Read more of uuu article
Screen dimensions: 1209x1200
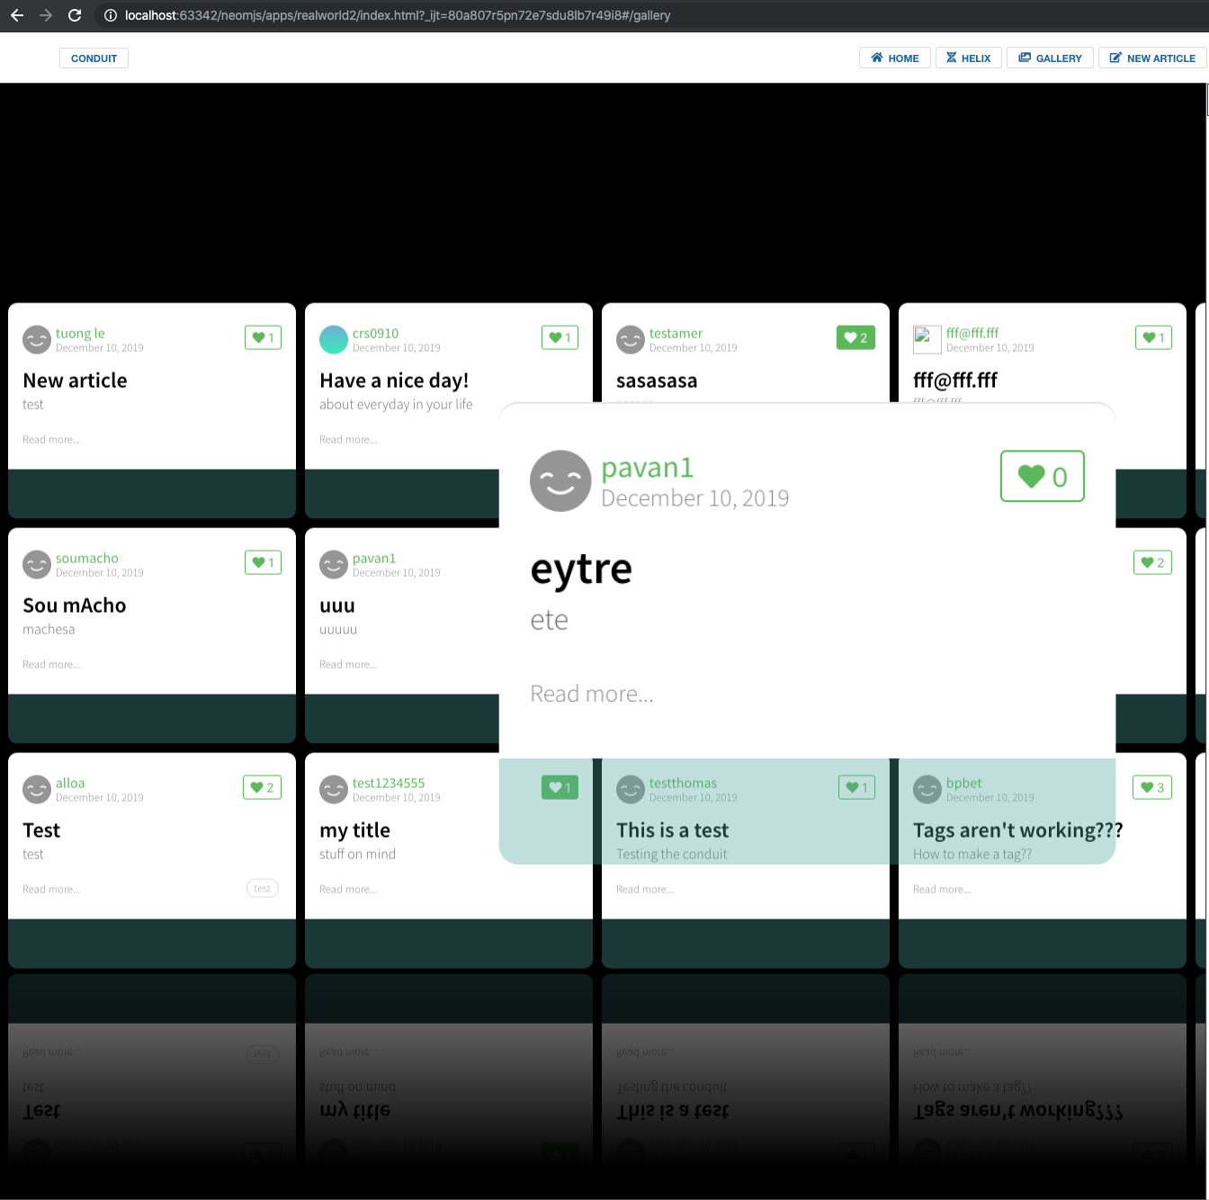(348, 664)
